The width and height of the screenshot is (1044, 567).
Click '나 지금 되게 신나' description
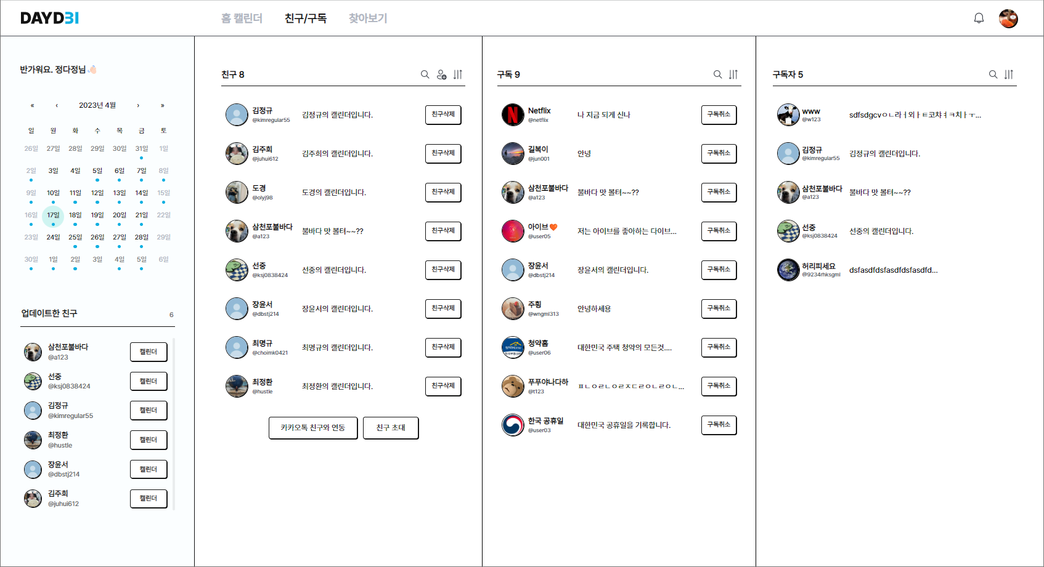tap(603, 115)
